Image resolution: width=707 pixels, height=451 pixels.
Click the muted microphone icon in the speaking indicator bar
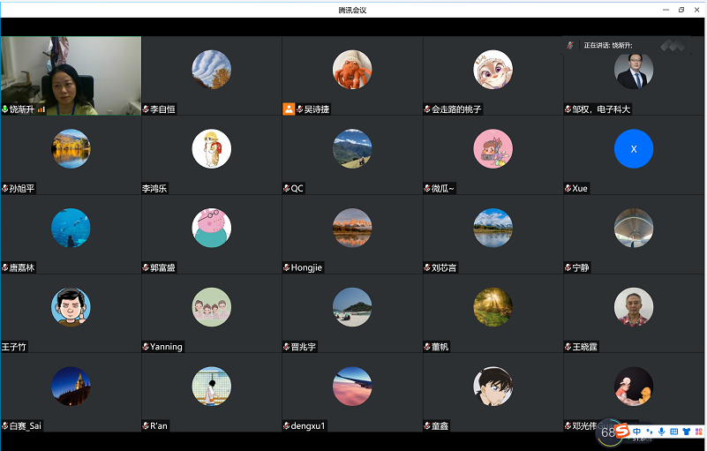click(x=572, y=45)
